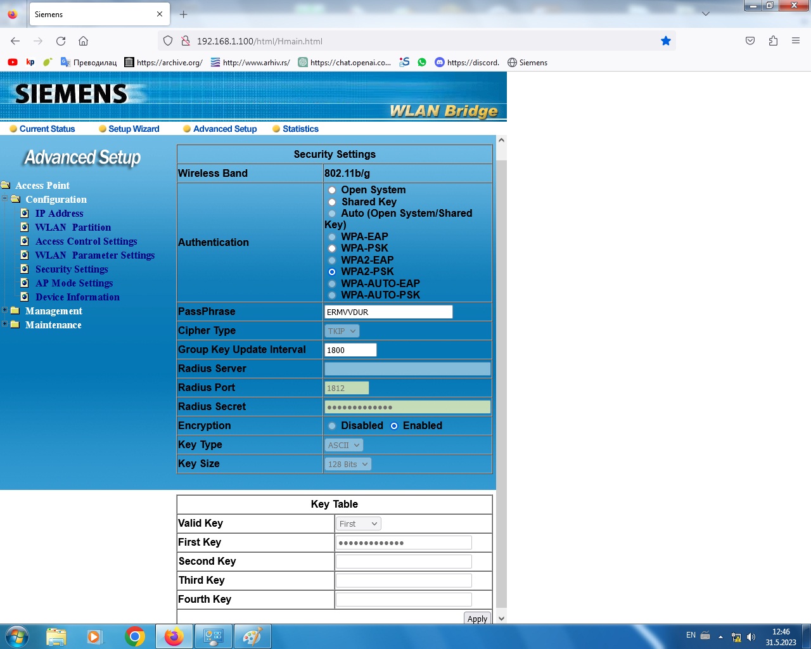
Task: Close the Siemens tab
Action: coord(160,14)
